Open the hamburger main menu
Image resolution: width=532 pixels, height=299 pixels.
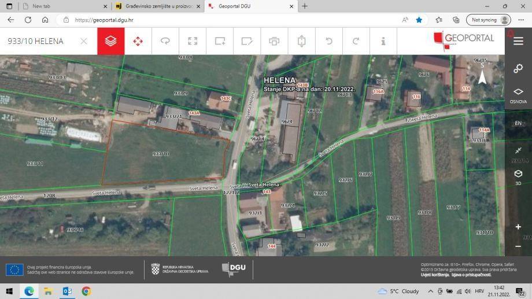pyautogui.click(x=518, y=41)
